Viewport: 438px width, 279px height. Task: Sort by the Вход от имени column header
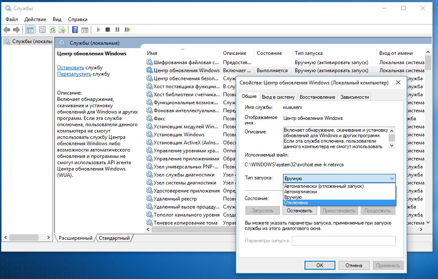click(x=400, y=53)
